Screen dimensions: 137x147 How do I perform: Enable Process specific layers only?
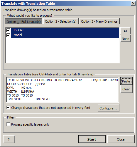[8, 124]
